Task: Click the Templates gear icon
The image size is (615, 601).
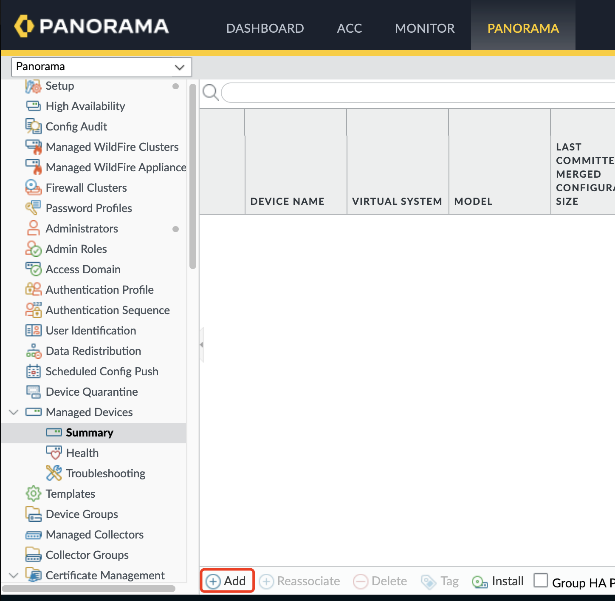Action: [x=34, y=493]
